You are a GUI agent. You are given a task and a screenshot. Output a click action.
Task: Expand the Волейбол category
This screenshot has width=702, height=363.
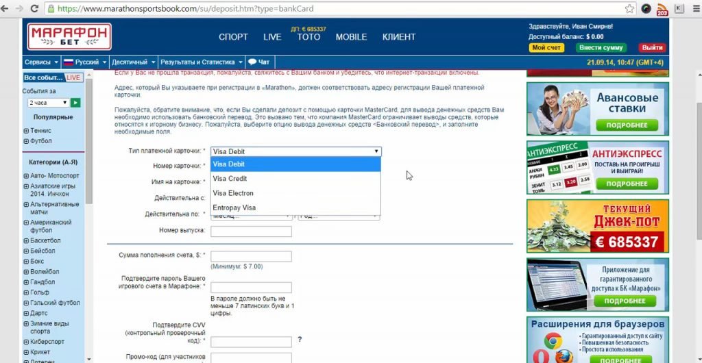point(26,272)
